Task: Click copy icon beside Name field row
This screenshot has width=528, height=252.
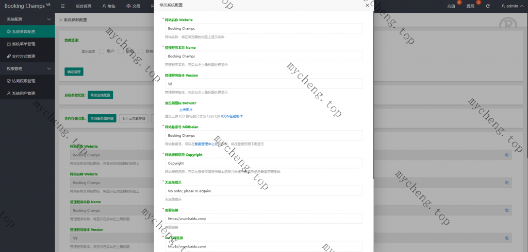Action: pyautogui.click(x=506, y=210)
